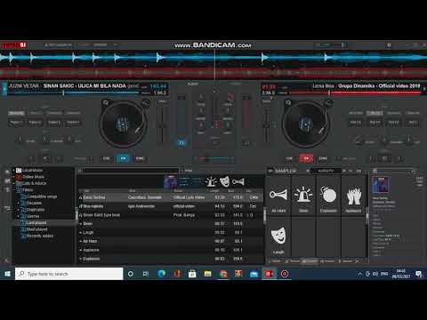The width and height of the screenshot is (427, 320).
Task: Activate the last pad on the right deck
Action: coord(412,122)
